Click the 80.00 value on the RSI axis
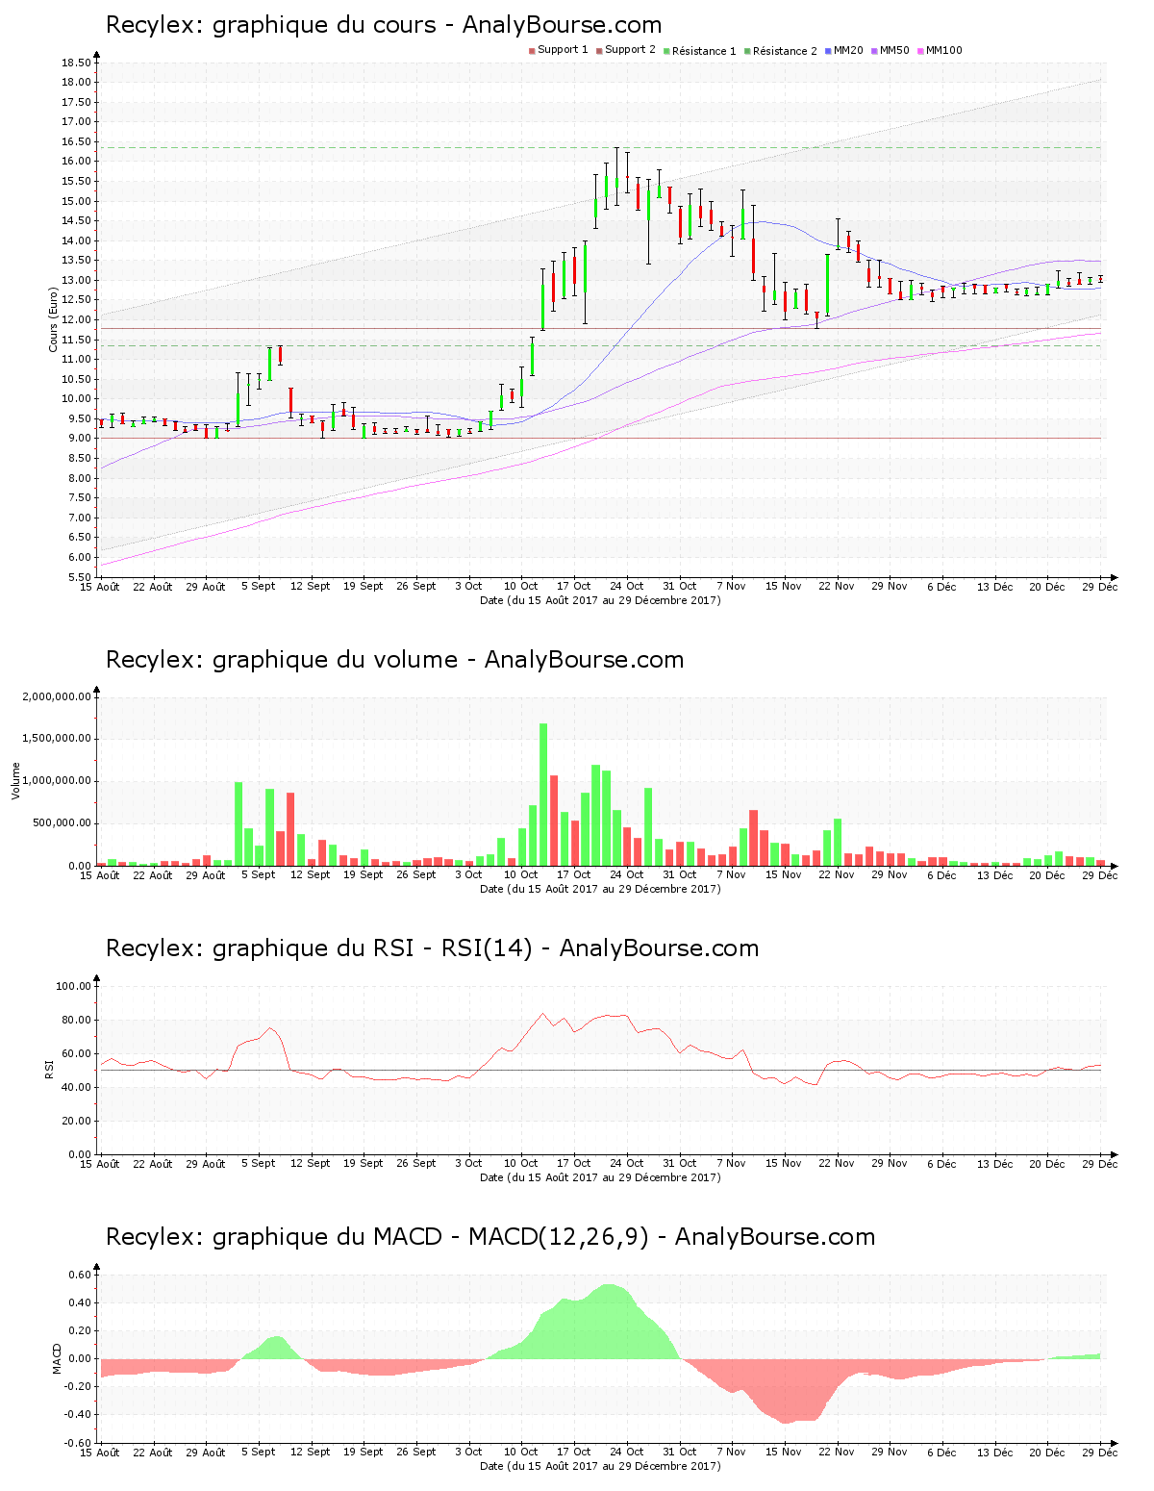Image resolution: width=1154 pixels, height=1491 pixels. click(77, 1020)
